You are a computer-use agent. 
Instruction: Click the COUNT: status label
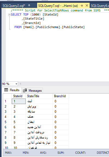(81, 153)
